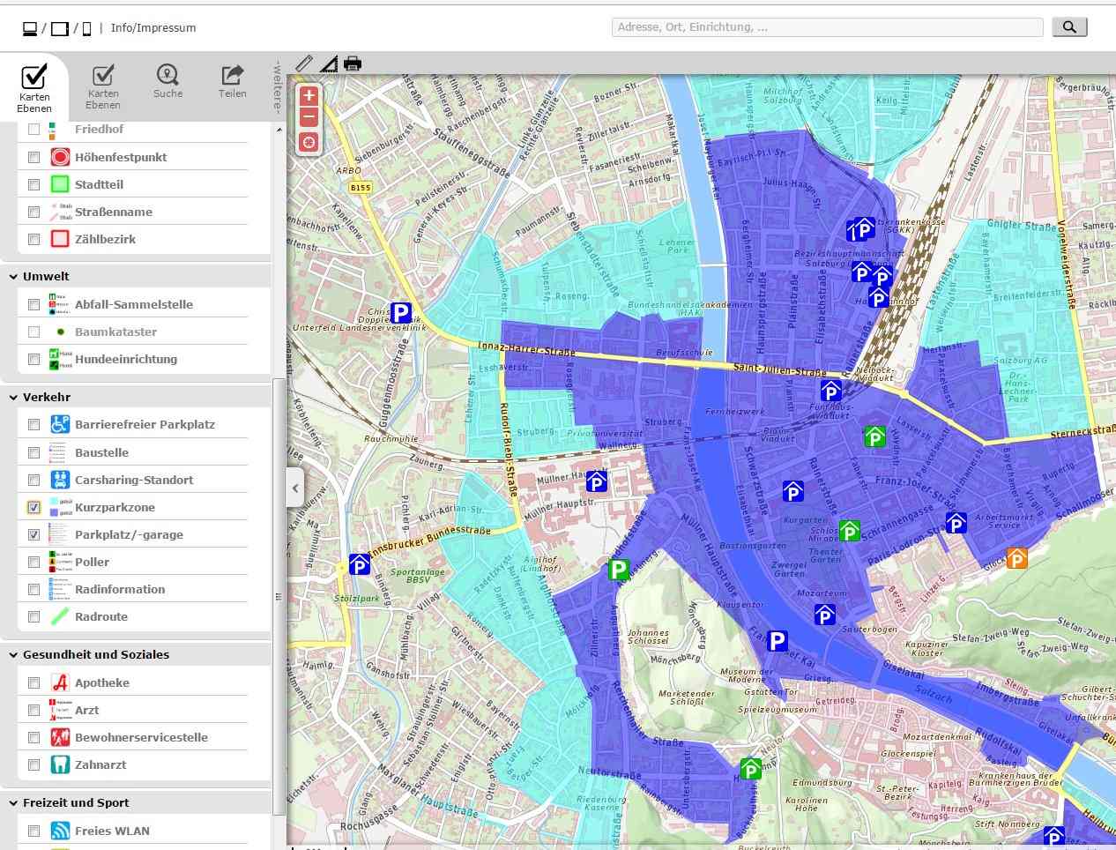
Task: Select the area measuring triangle tool
Action: pyautogui.click(x=328, y=63)
